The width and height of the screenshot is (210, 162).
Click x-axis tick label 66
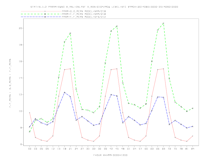tap(158, 149)
